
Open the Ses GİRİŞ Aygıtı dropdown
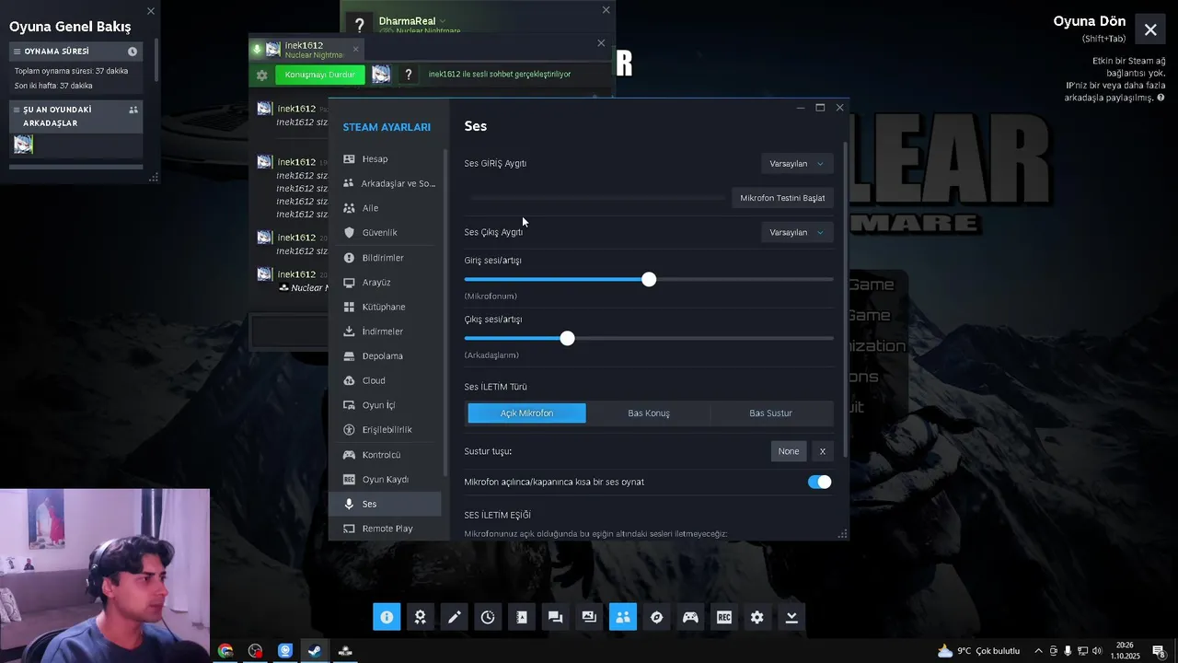pos(797,164)
